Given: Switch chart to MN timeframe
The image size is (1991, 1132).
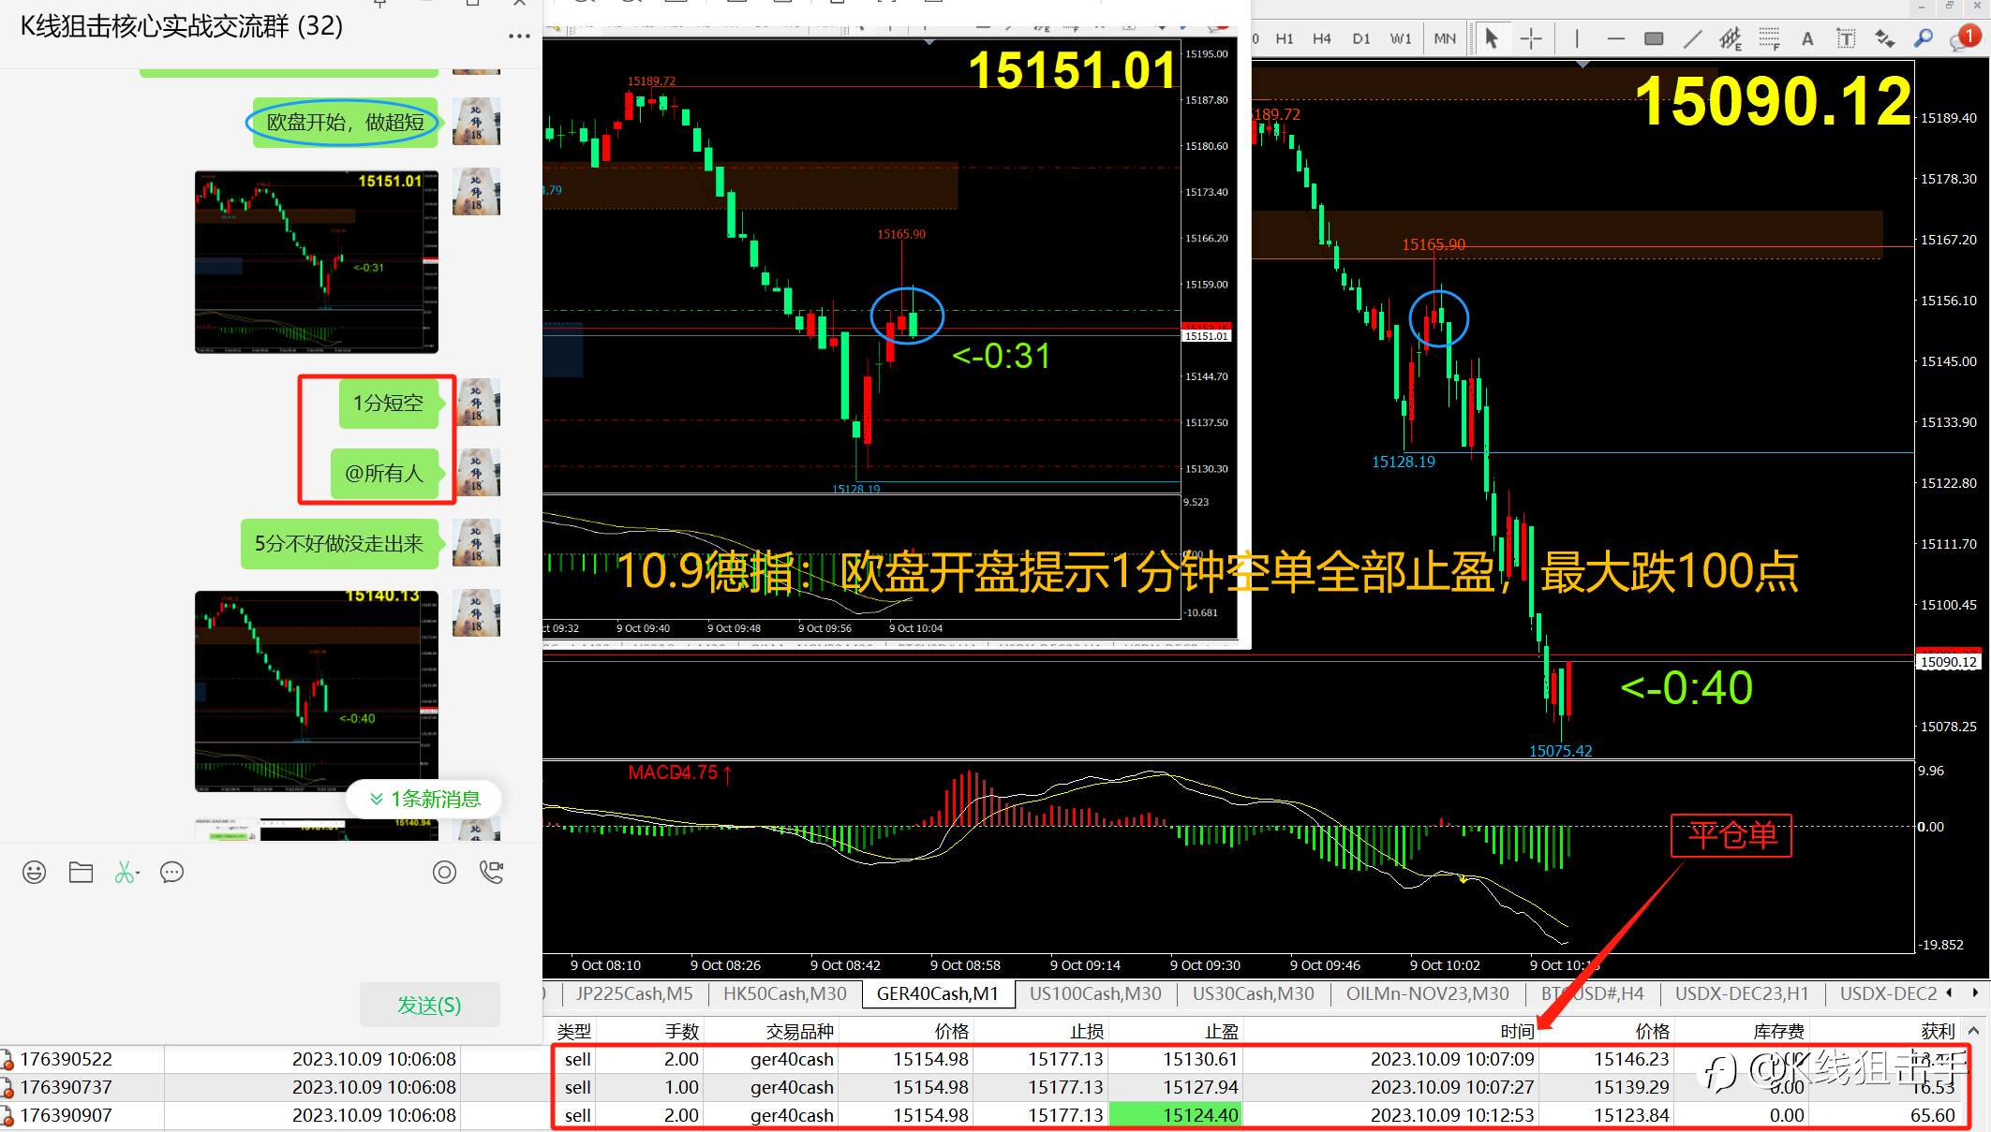Looking at the screenshot, I should (1445, 38).
